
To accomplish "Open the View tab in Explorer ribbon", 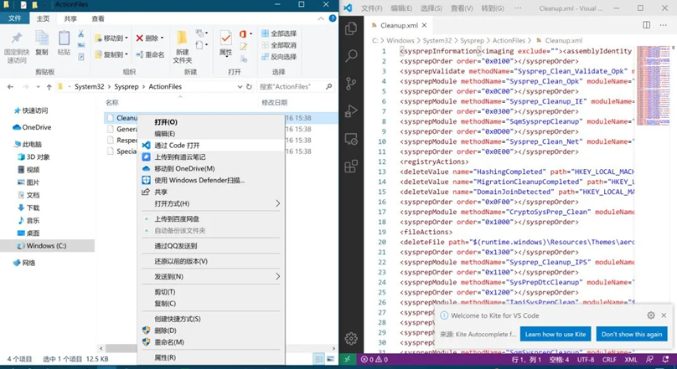I will (x=98, y=18).
